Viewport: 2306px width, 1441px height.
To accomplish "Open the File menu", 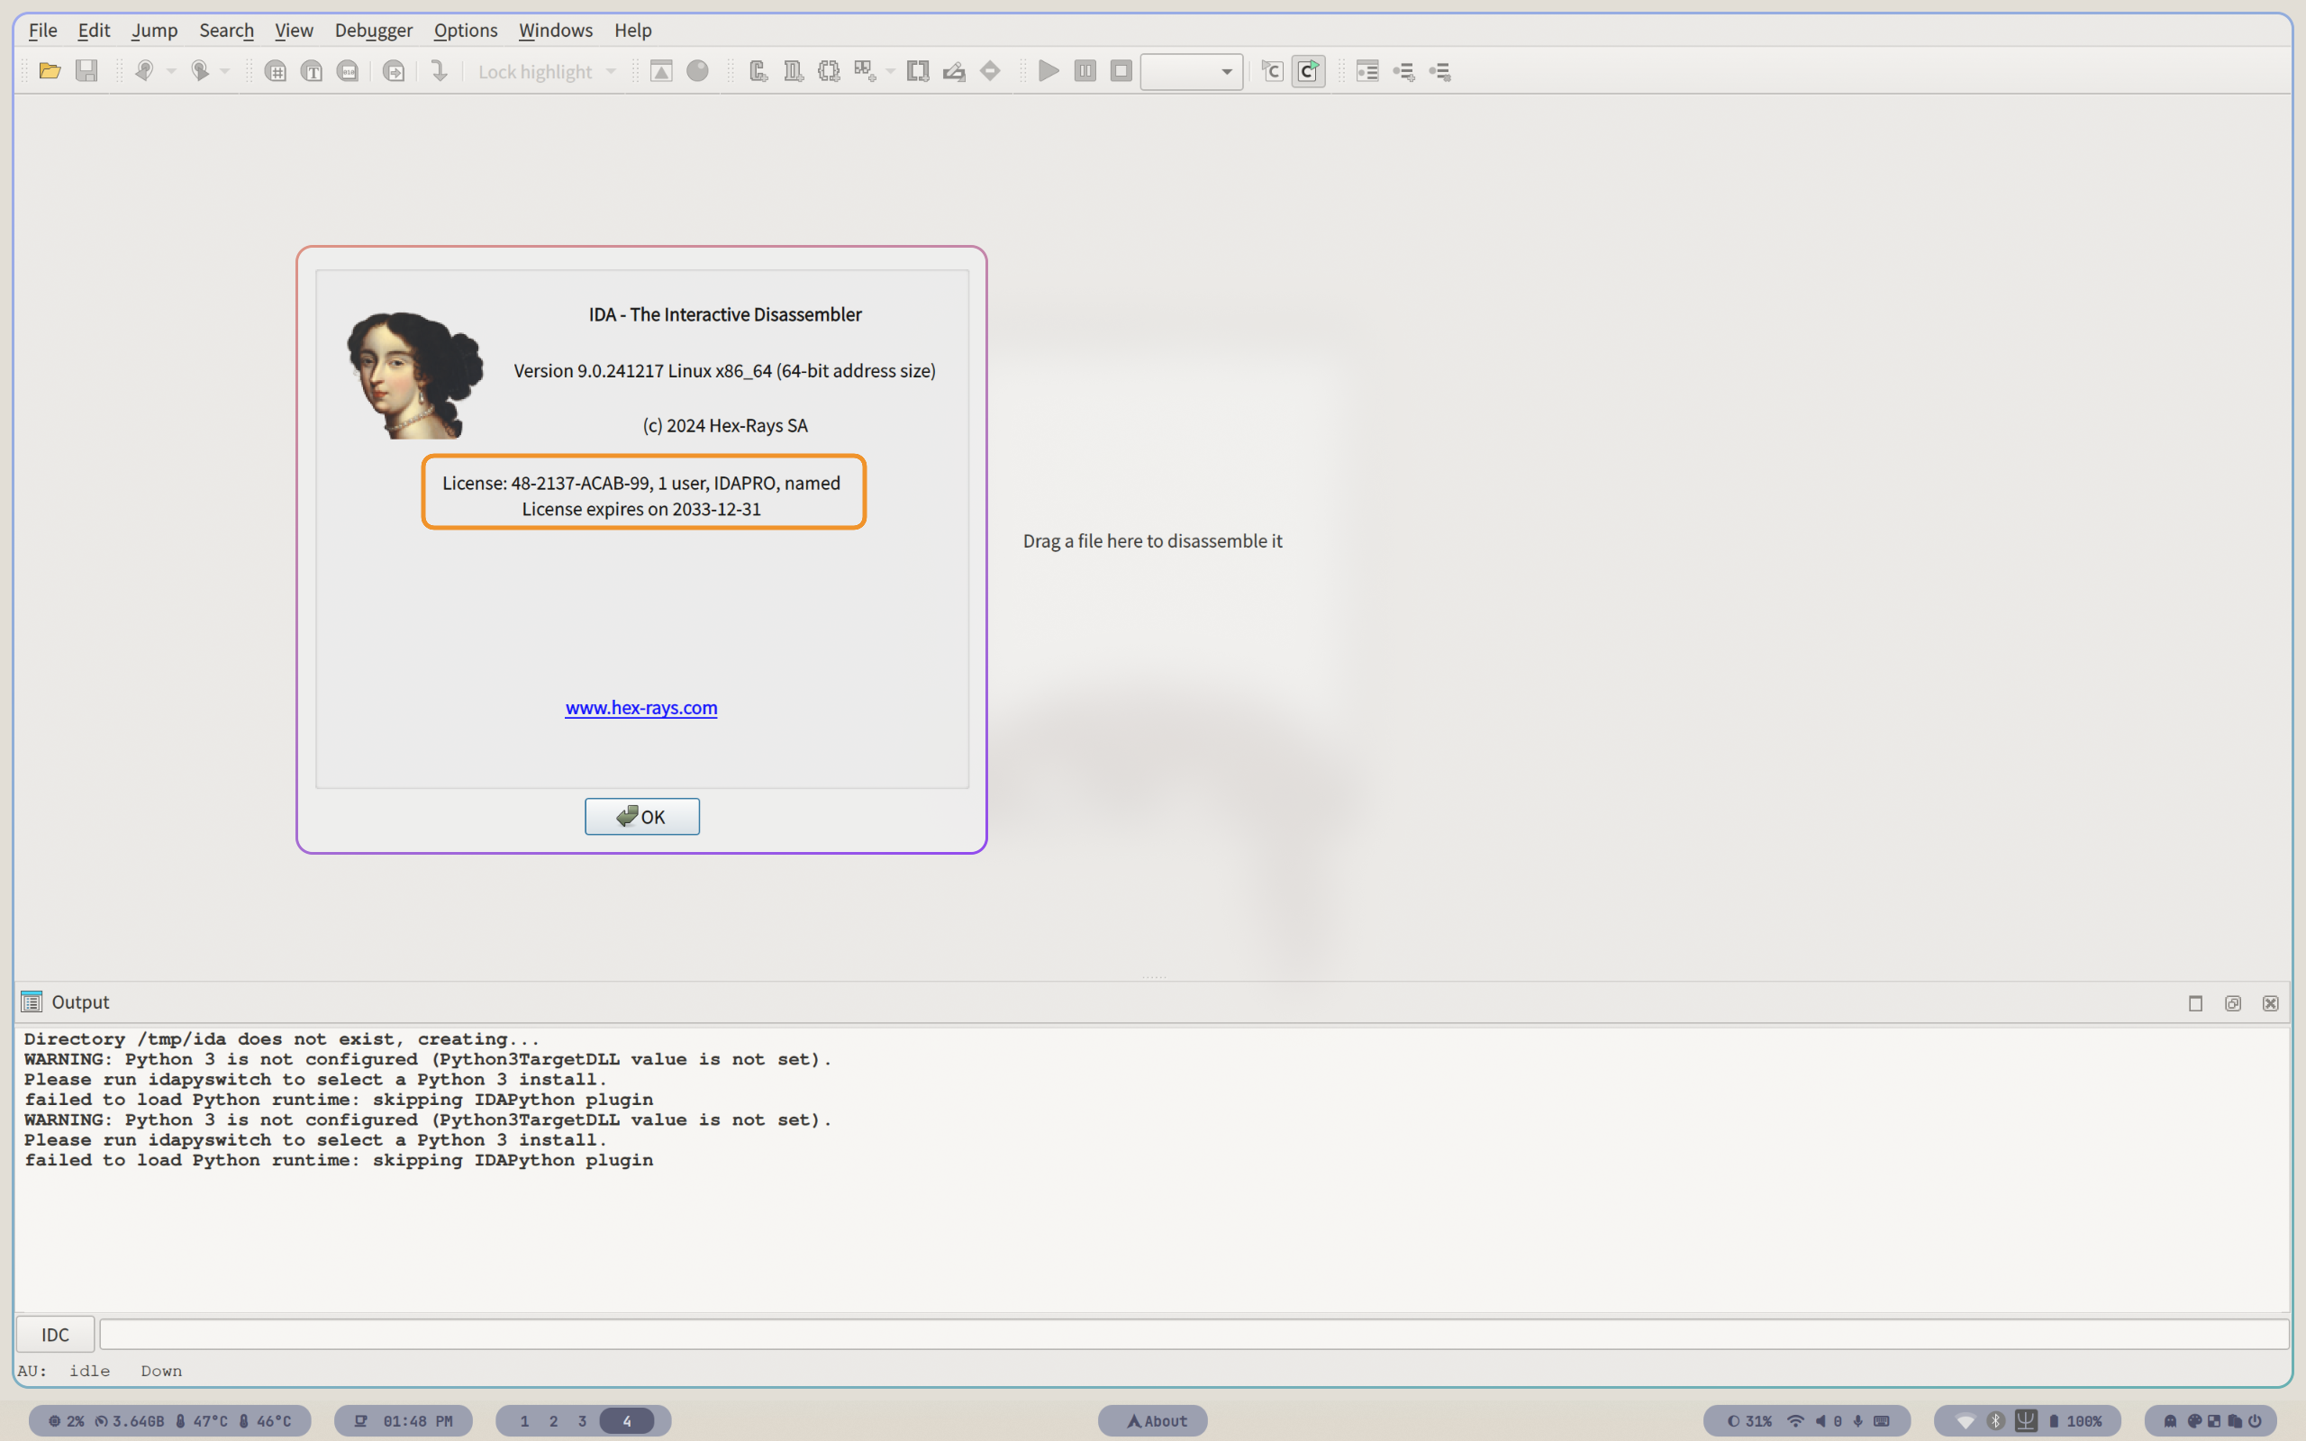I will click(x=43, y=30).
